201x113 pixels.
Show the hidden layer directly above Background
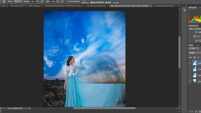pyautogui.click(x=190, y=75)
